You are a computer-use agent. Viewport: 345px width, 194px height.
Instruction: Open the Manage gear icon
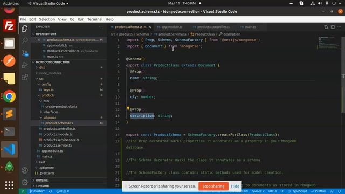25,182
